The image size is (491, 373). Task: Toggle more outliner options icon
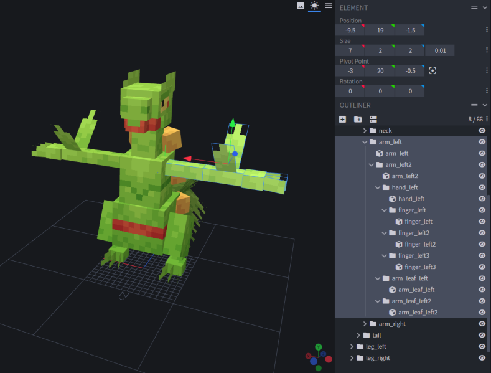tap(373, 119)
